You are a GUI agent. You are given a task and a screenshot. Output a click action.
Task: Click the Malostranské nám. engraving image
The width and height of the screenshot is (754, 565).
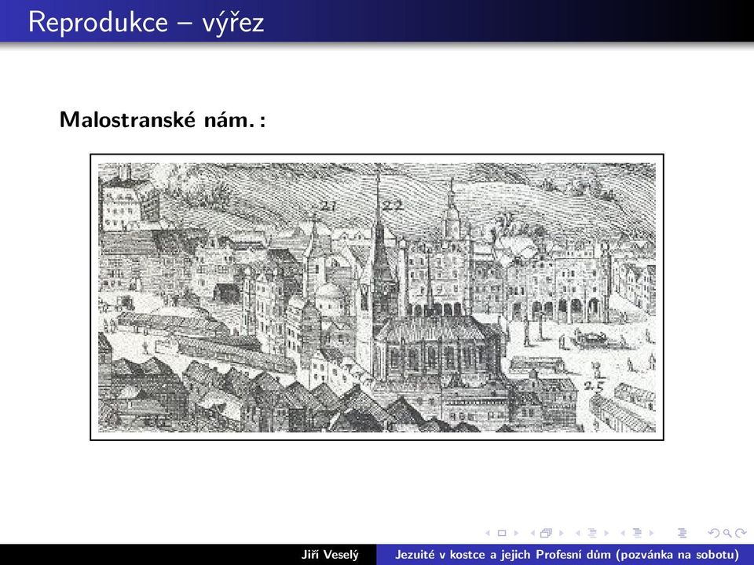pyautogui.click(x=377, y=297)
